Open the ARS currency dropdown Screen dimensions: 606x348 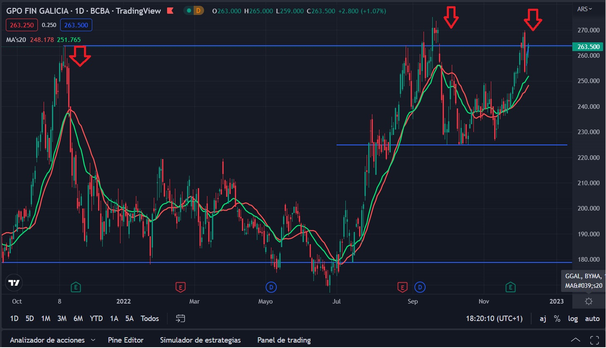pos(584,9)
